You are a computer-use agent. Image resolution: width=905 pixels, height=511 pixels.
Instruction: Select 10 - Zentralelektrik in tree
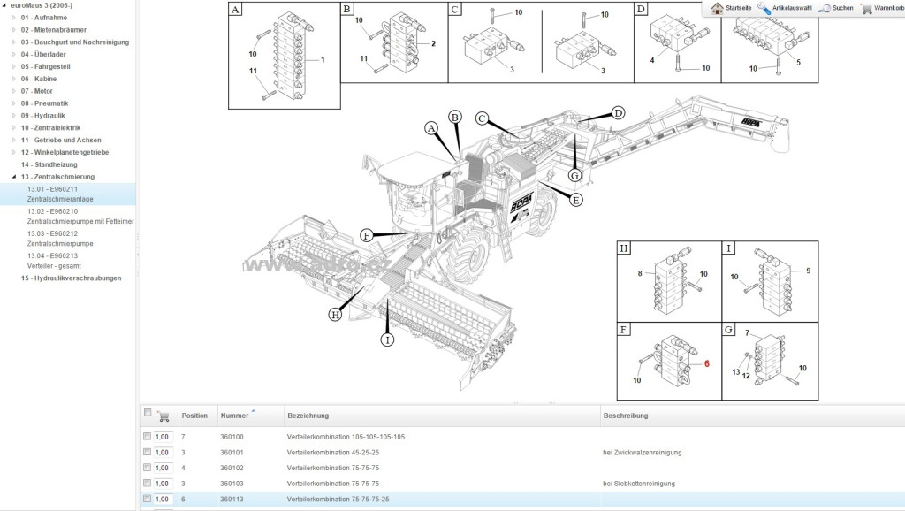(50, 127)
